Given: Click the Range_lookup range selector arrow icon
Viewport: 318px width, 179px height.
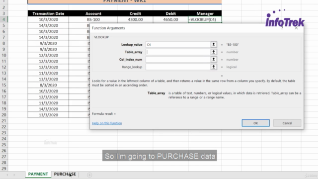Looking at the screenshot, I should pos(214,67).
